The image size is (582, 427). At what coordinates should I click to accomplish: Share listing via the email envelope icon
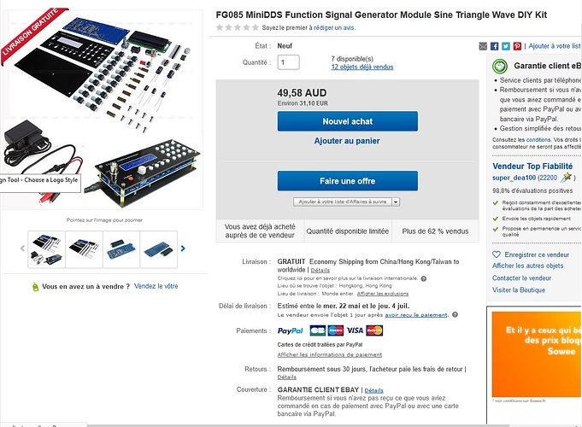(x=483, y=46)
